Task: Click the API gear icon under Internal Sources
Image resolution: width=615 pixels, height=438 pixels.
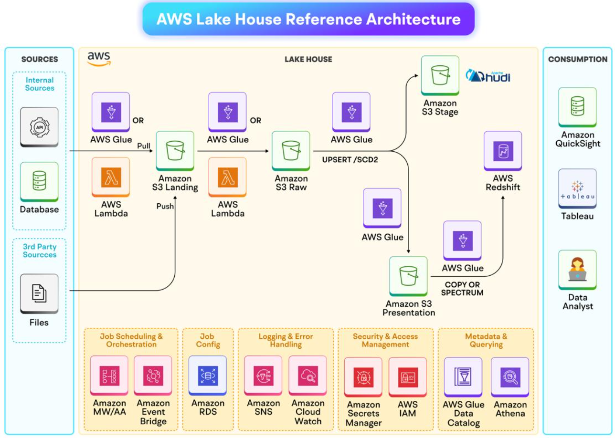Action: pos(39,127)
